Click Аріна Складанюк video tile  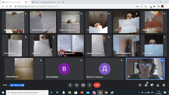click(71, 22)
